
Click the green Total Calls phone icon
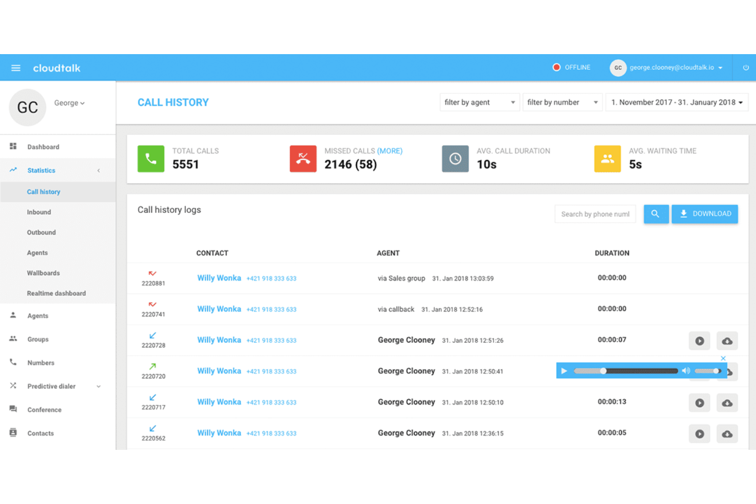point(151,159)
